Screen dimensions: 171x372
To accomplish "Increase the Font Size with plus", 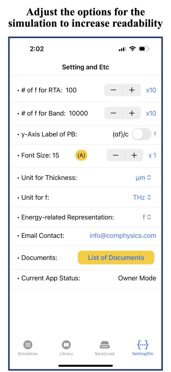I will 134,155.
